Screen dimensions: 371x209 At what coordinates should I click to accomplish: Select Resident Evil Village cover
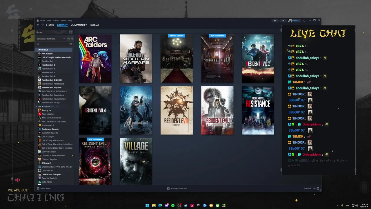point(136,162)
